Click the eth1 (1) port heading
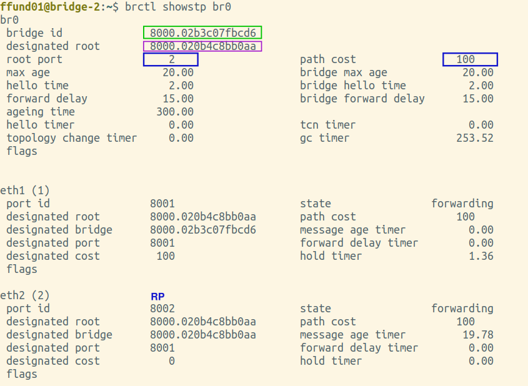 point(25,191)
